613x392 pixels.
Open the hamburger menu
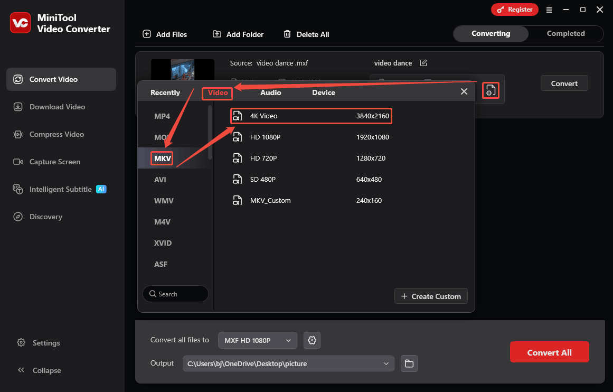click(x=549, y=10)
